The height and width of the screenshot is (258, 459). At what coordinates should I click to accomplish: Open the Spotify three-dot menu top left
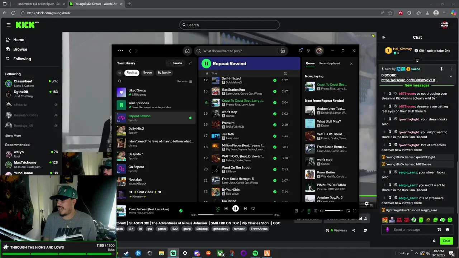[x=120, y=51]
